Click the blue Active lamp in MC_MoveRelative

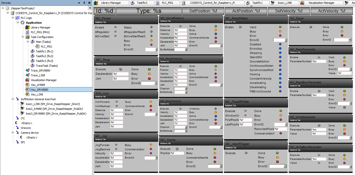[216, 34]
